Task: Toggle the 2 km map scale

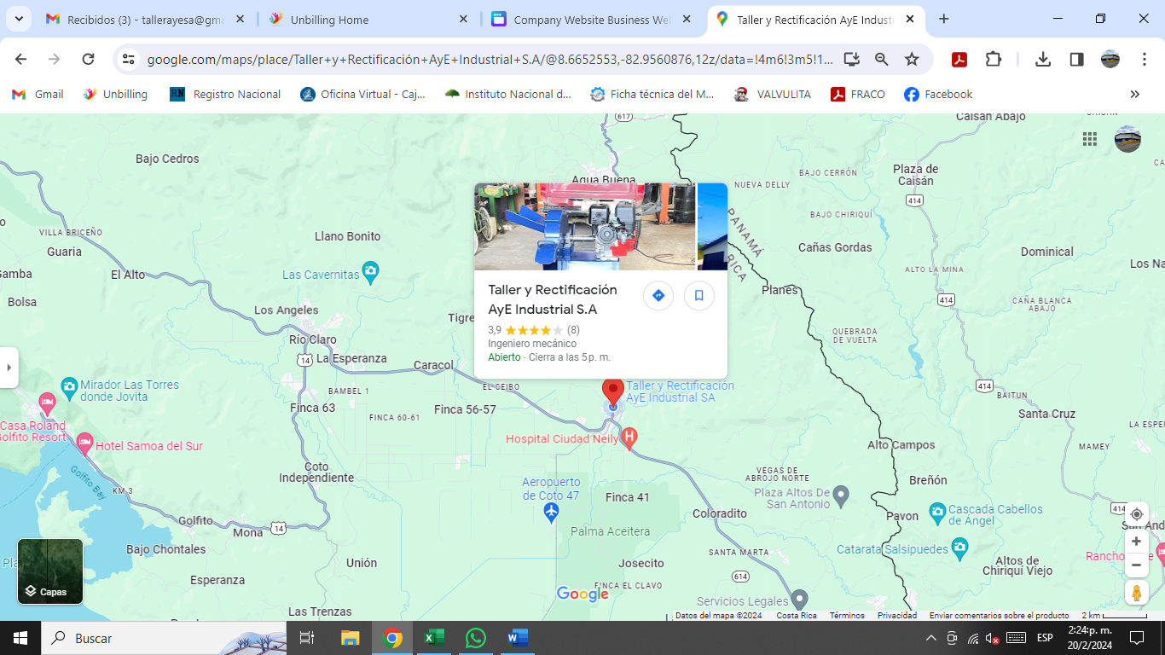Action: click(1114, 615)
